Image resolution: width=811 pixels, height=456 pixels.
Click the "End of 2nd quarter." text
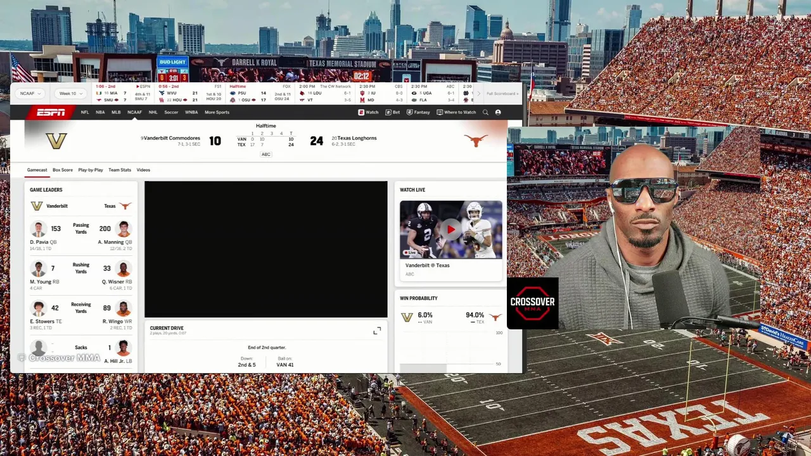tap(267, 348)
